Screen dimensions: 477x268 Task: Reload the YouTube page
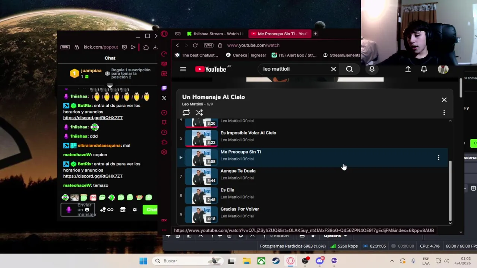[x=195, y=45]
